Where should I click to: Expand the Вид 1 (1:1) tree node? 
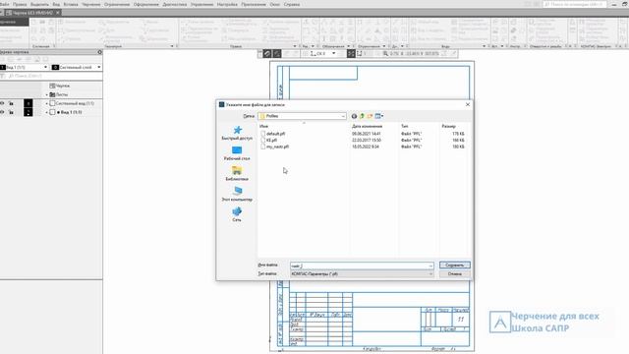(x=46, y=112)
